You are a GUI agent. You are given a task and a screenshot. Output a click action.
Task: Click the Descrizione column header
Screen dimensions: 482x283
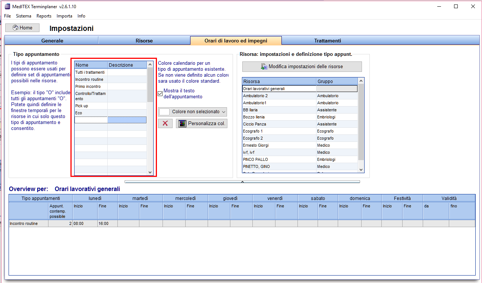point(127,65)
